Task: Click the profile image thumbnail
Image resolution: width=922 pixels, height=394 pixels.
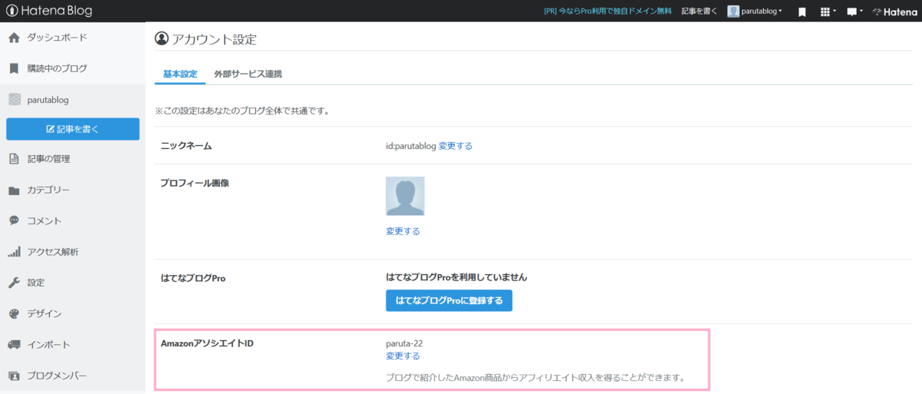Action: point(405,196)
